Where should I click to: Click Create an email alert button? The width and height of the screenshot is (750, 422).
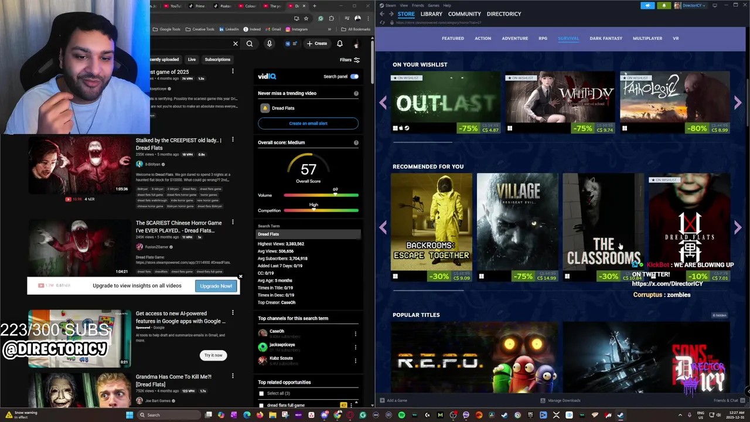(x=308, y=123)
